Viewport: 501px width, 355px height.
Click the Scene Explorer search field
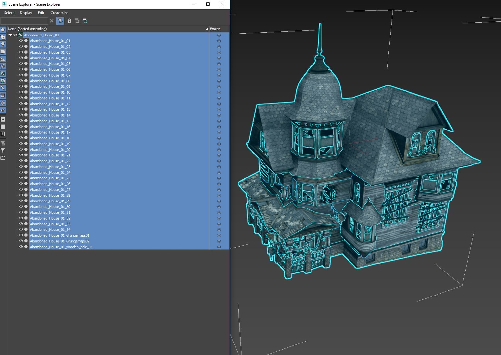[24, 21]
